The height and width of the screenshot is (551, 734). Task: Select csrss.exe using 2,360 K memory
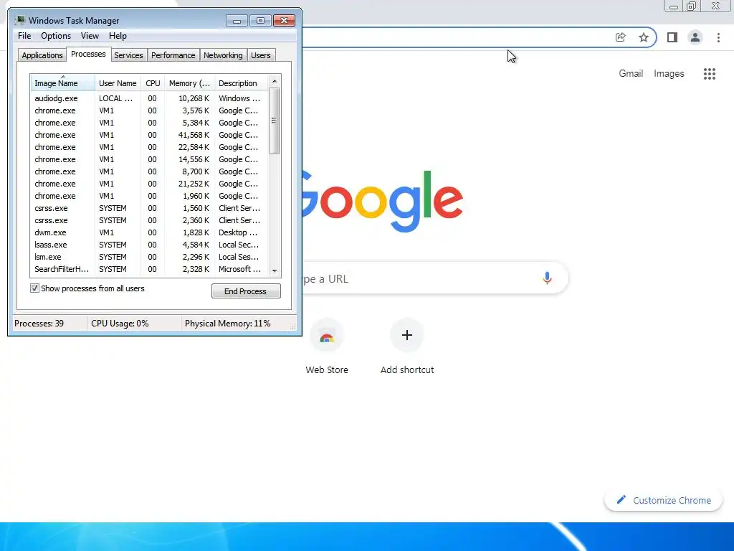click(x=149, y=220)
